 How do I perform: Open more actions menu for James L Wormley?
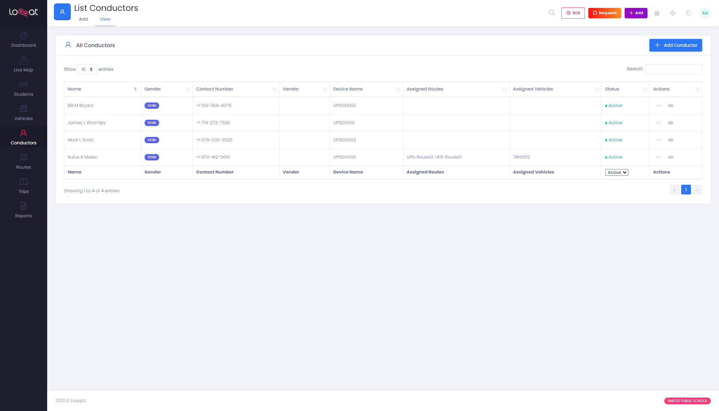pyautogui.click(x=658, y=123)
